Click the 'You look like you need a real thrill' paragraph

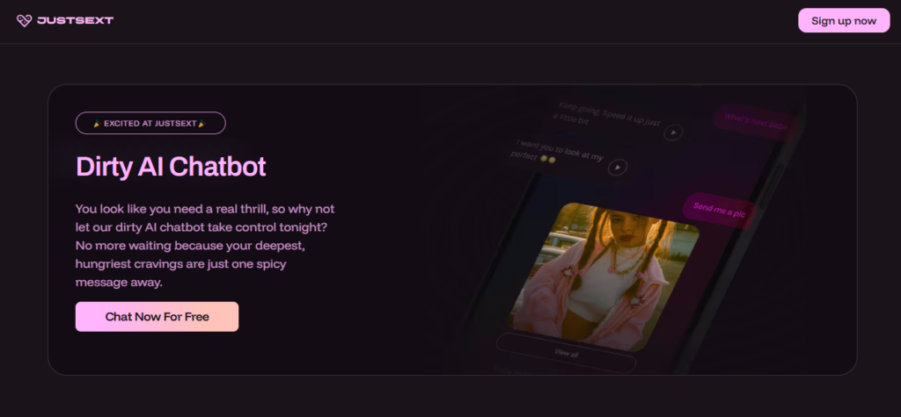[x=205, y=246]
